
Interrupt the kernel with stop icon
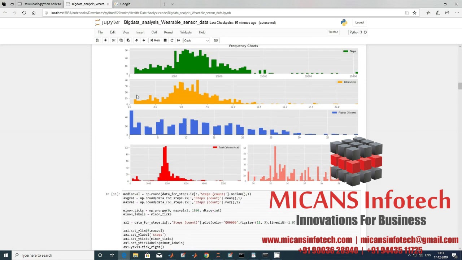(165, 40)
